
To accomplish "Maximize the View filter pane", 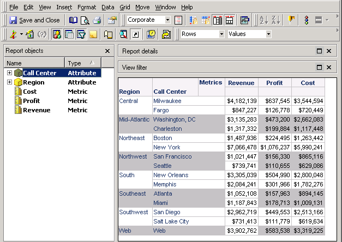I will pos(320,67).
